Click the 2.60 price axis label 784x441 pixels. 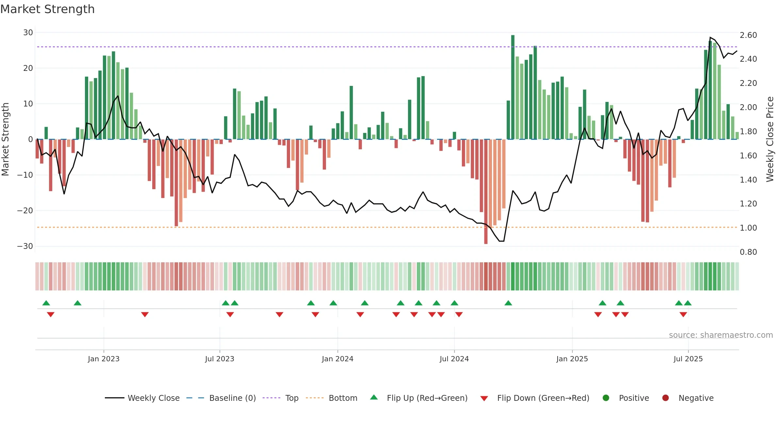748,35
